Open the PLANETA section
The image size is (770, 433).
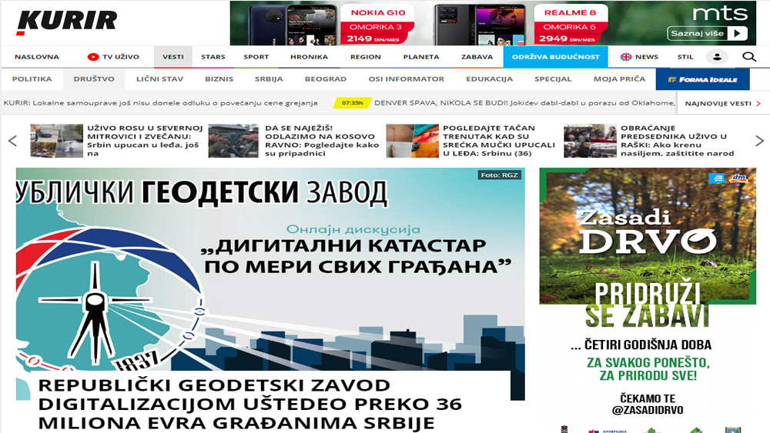pos(421,57)
